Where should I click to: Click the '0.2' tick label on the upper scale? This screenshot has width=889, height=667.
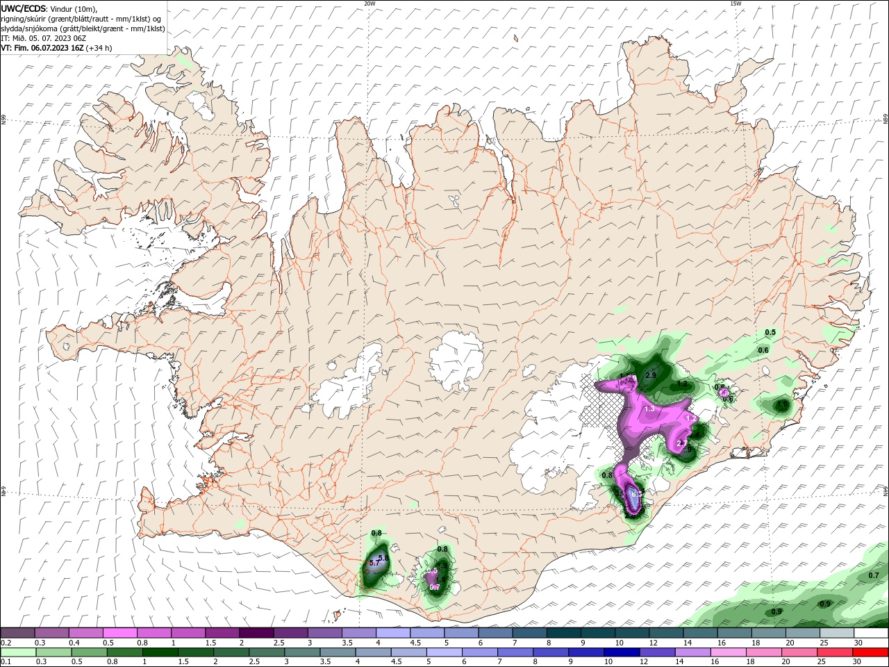coord(4,643)
